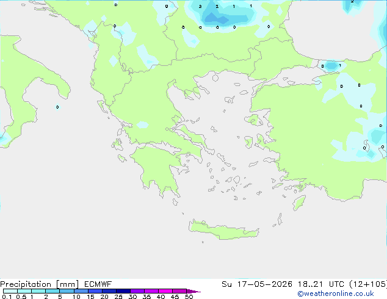
Task: Click the 1–2 mm legend color swatch
Action: [38, 291]
